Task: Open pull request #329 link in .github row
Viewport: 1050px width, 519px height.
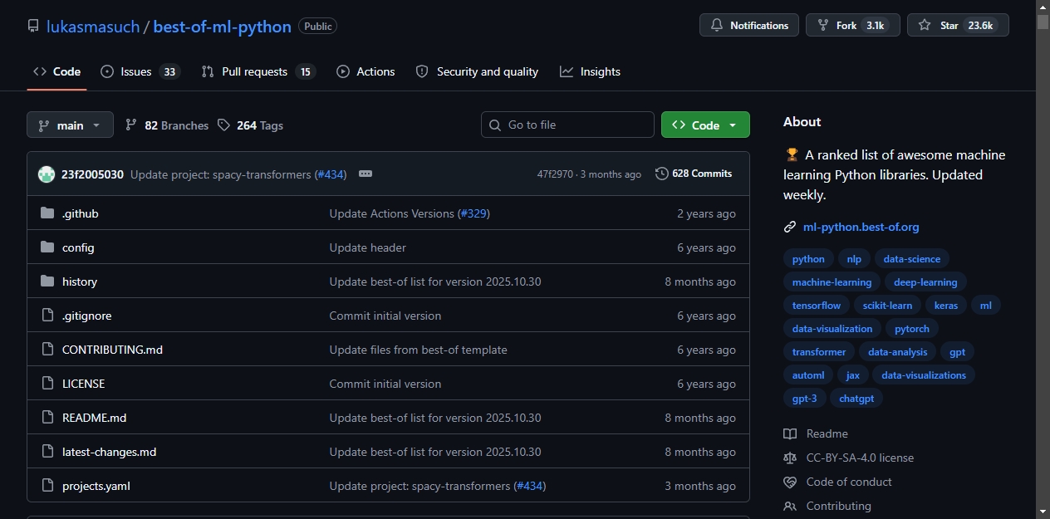Action: point(473,213)
